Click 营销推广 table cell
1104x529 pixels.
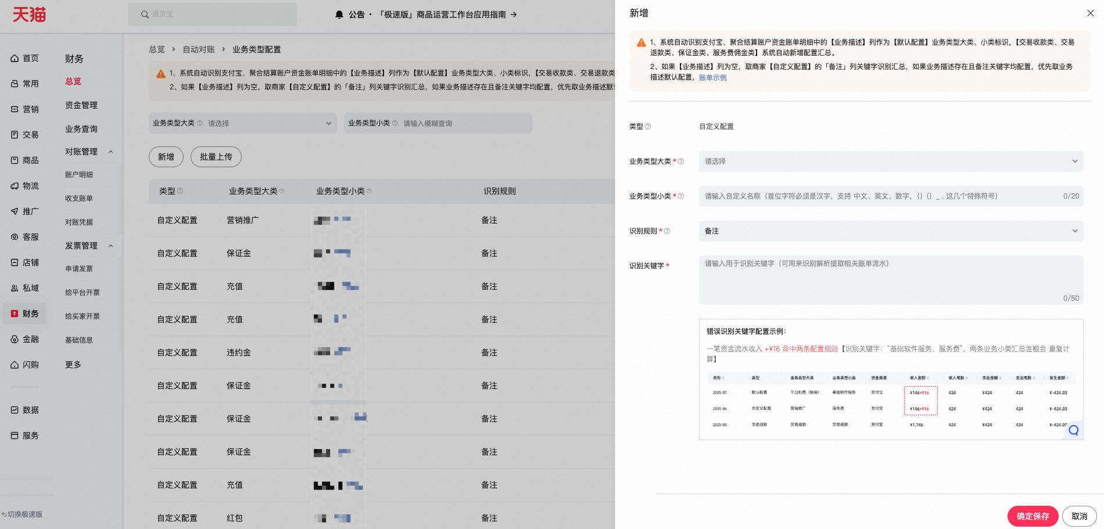pyautogui.click(x=243, y=220)
